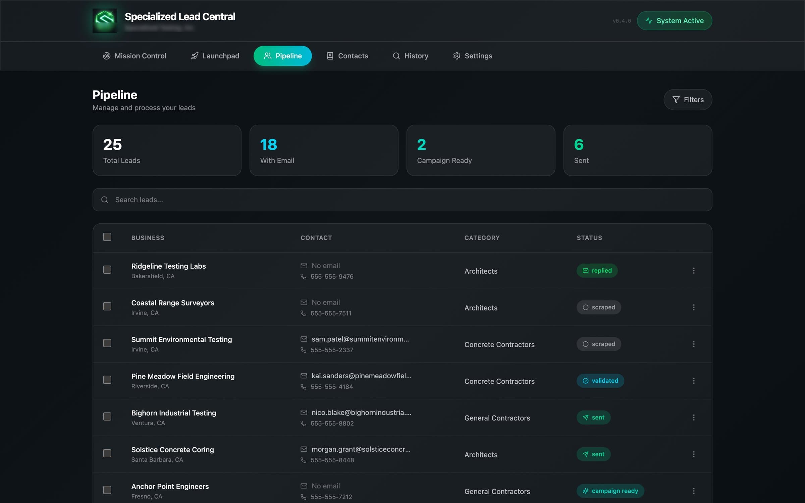Check the Anchor Point Engineers checkbox

tap(107, 490)
